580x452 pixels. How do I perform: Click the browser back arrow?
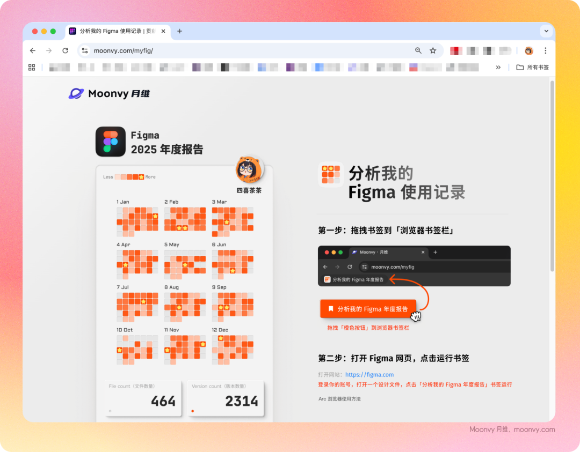(33, 50)
